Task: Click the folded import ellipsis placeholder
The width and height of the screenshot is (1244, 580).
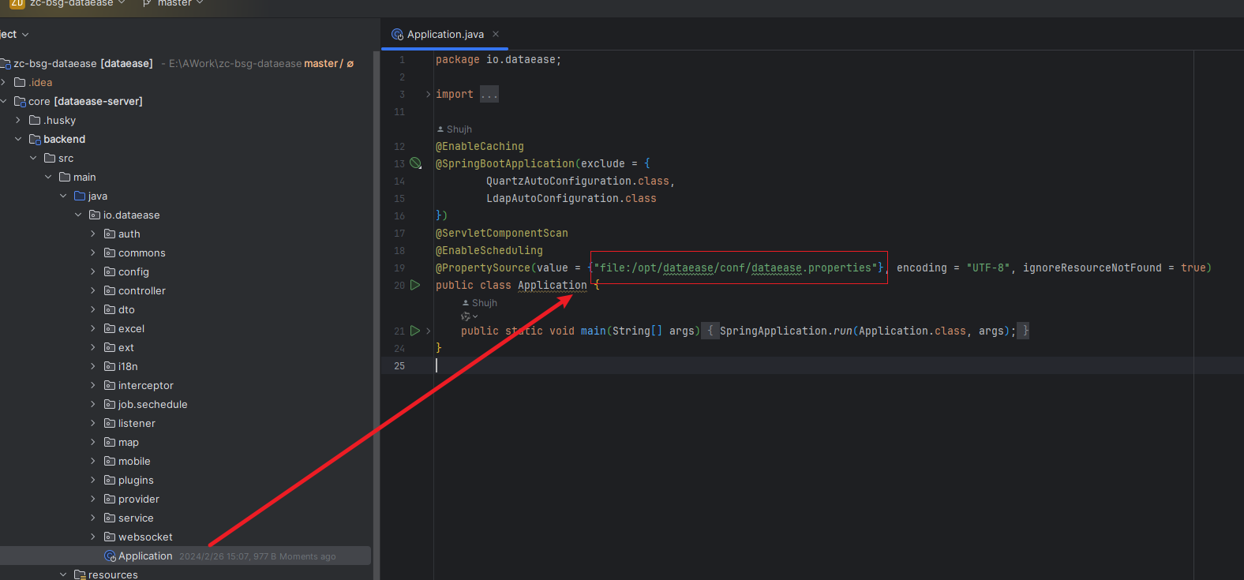Action: point(489,94)
